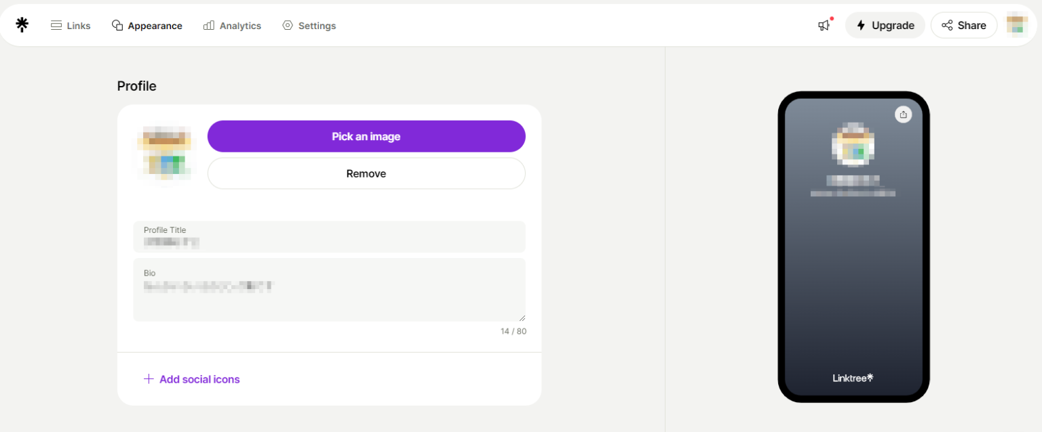Open the announcements megaphone icon
The width and height of the screenshot is (1042, 432).
tap(823, 25)
